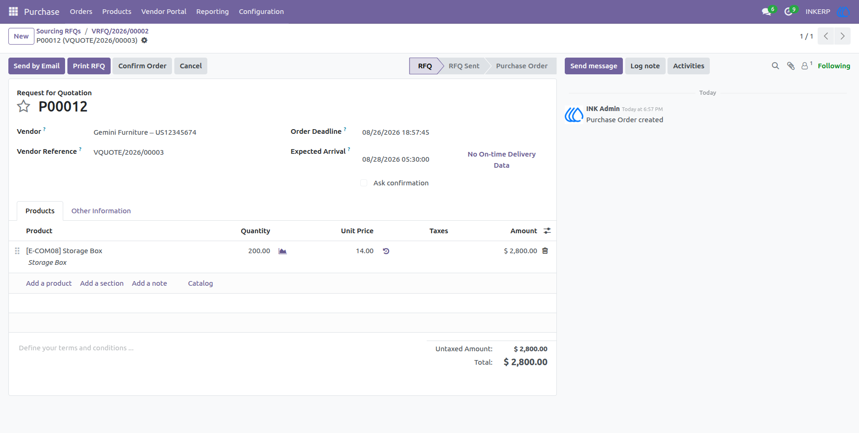
Task: Open the forecast chart icon next to quantity
Action: point(283,251)
